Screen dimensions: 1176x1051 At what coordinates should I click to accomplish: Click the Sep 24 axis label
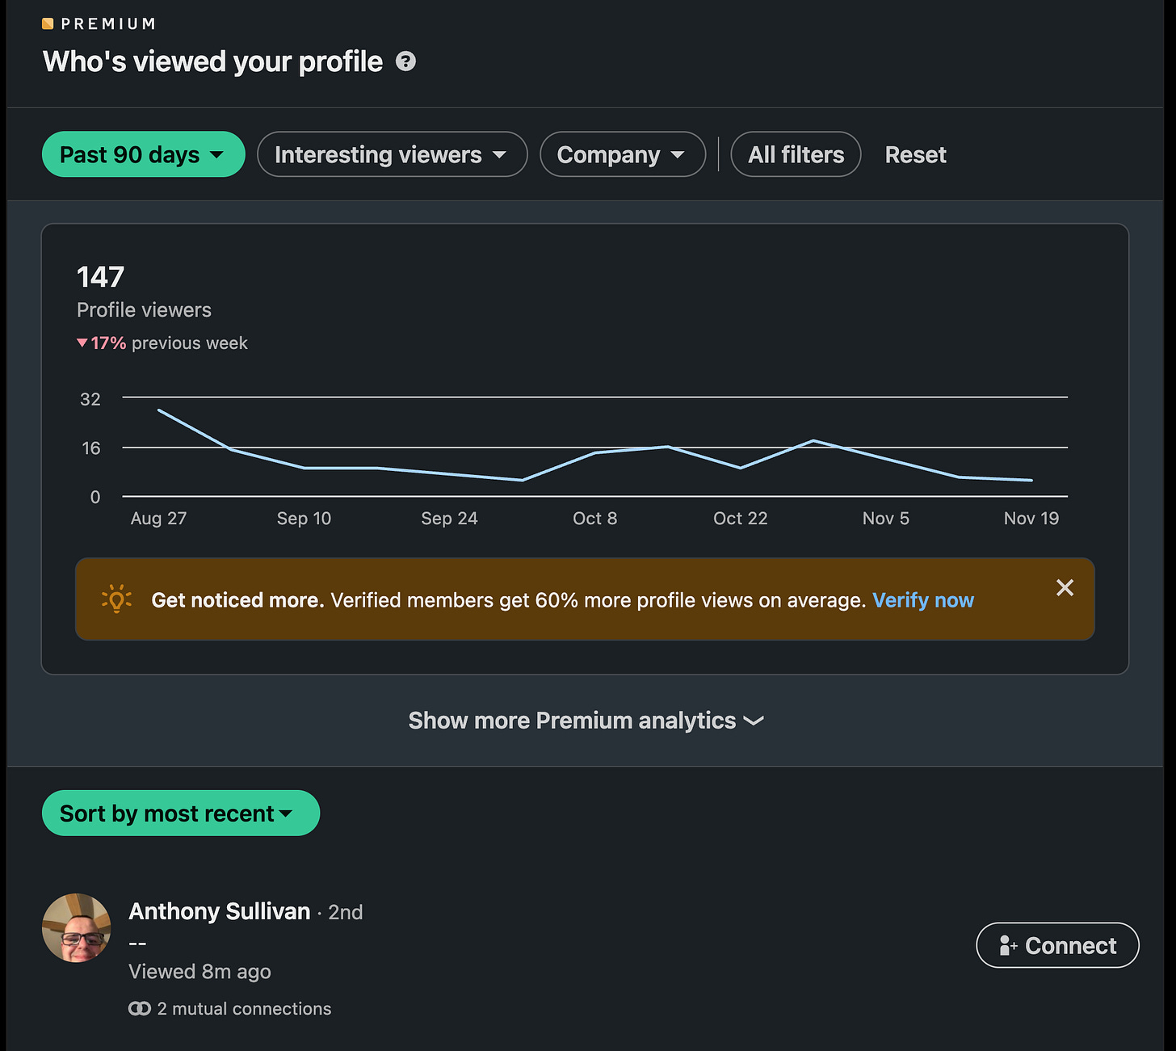pyautogui.click(x=449, y=519)
